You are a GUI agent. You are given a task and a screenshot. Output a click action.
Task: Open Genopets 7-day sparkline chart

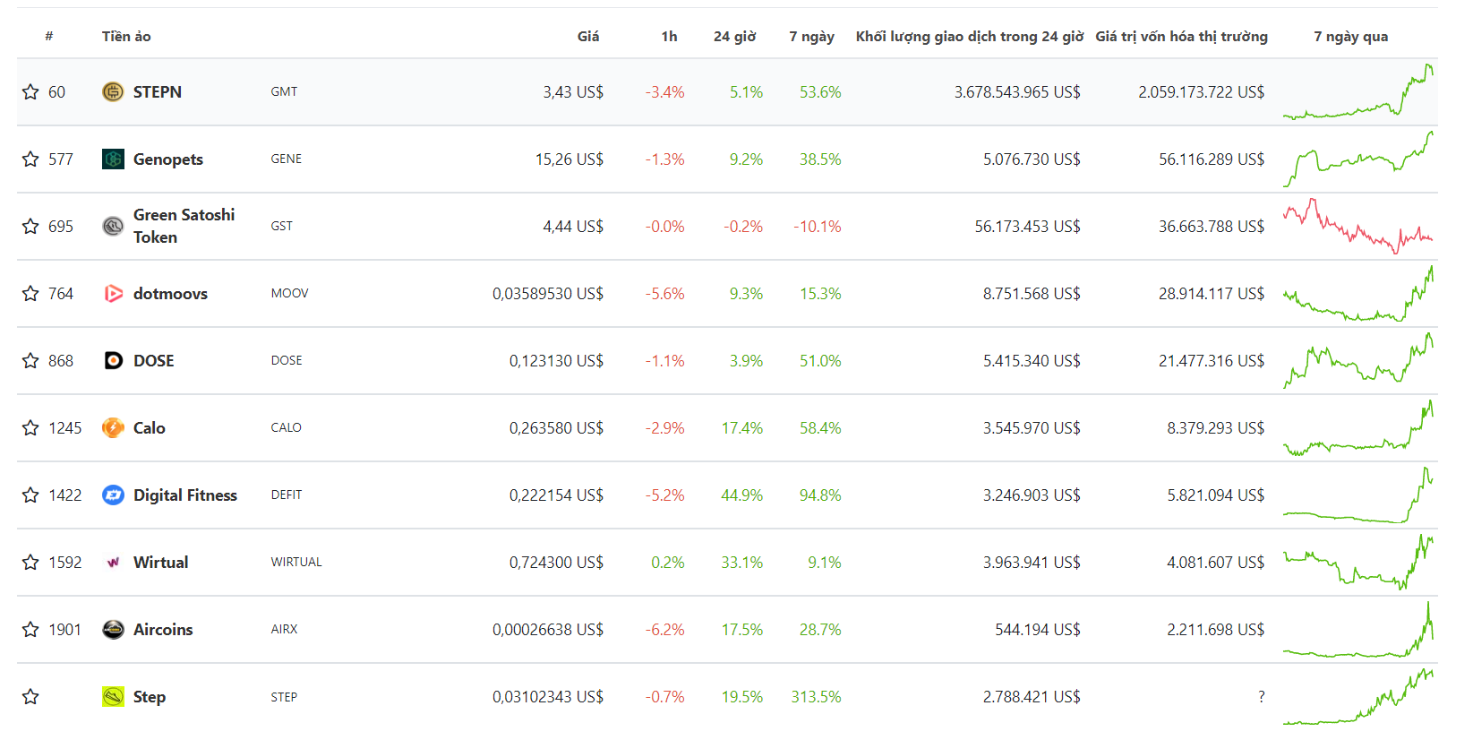1358,159
